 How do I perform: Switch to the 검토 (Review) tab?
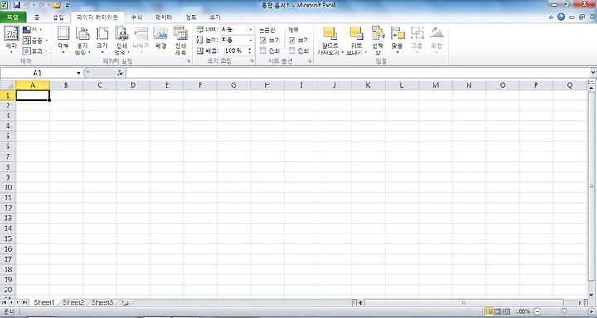(x=191, y=17)
